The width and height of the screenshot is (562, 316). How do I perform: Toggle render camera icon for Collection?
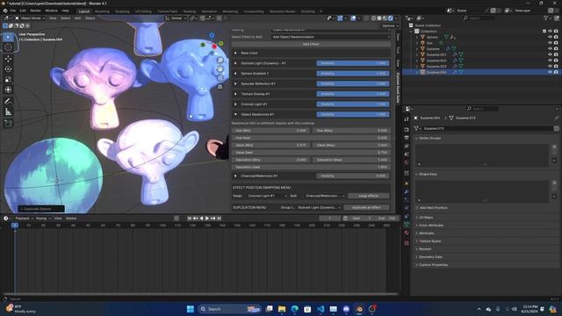[556, 32]
